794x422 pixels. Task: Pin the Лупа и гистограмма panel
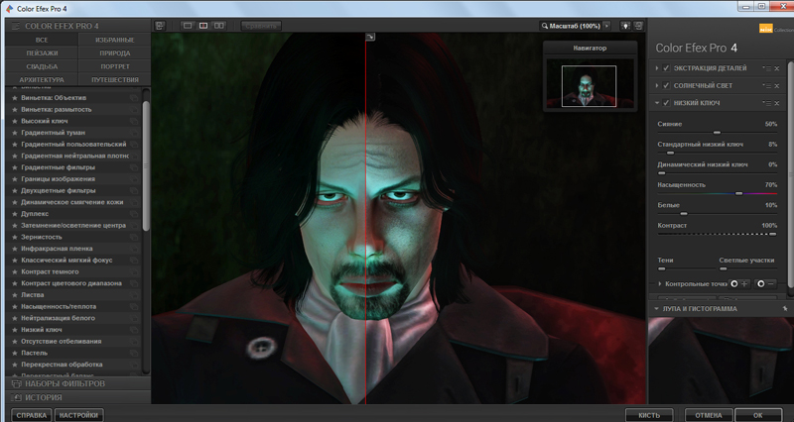pos(785,308)
